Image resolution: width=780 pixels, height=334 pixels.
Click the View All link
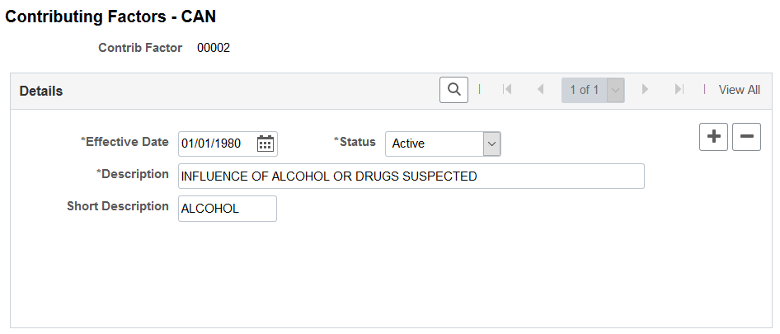coord(740,90)
